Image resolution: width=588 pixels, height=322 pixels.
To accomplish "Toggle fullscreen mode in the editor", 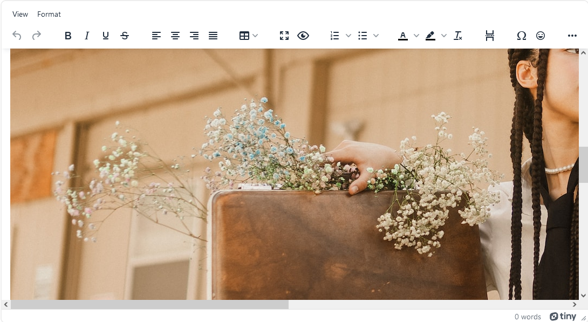I will [x=284, y=36].
